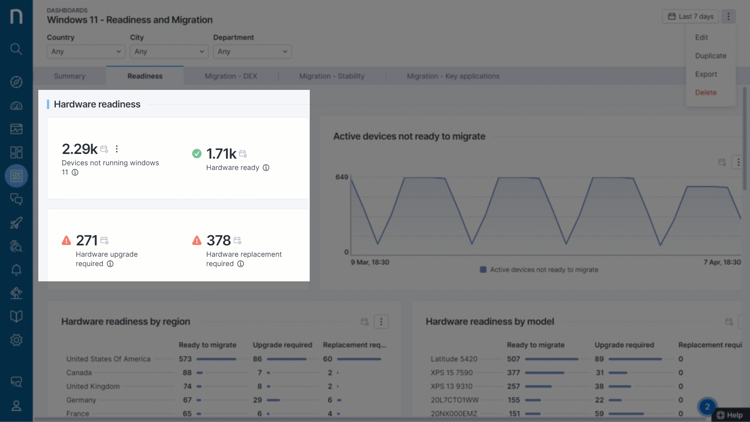Click the search icon in sidebar
The image size is (750, 422).
click(16, 49)
